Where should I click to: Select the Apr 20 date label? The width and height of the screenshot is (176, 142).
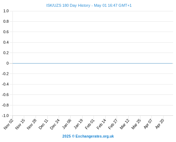coord(160,124)
